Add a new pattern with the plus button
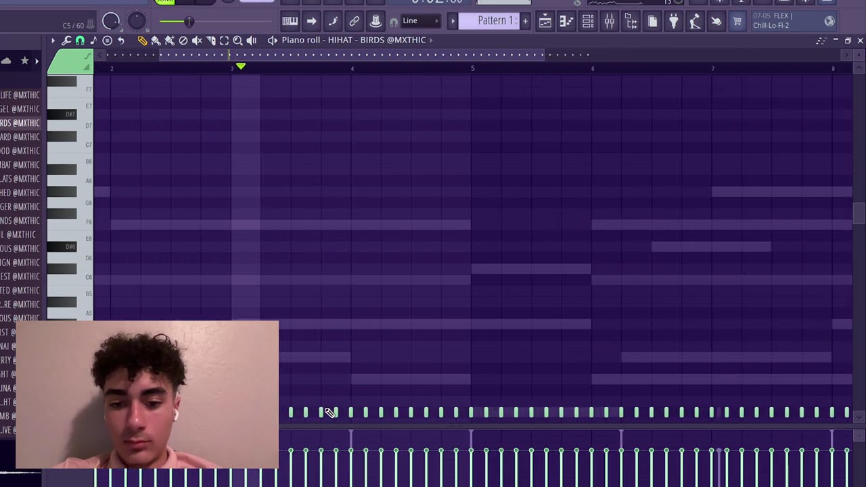This screenshot has width=866, height=487. click(x=525, y=21)
